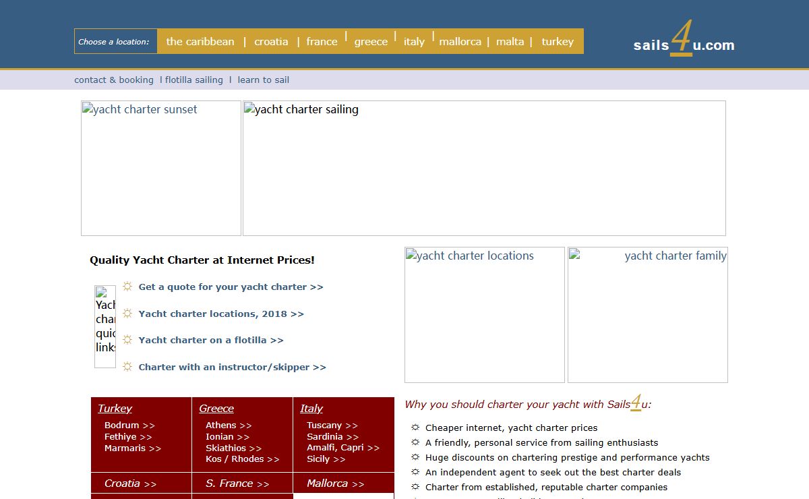Get a quote for your yacht charter

point(231,287)
